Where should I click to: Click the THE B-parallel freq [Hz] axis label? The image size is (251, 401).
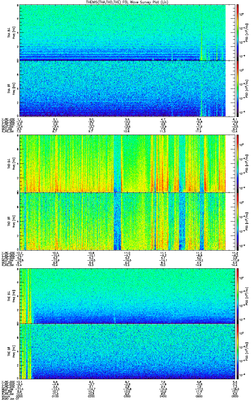click(x=14, y=352)
